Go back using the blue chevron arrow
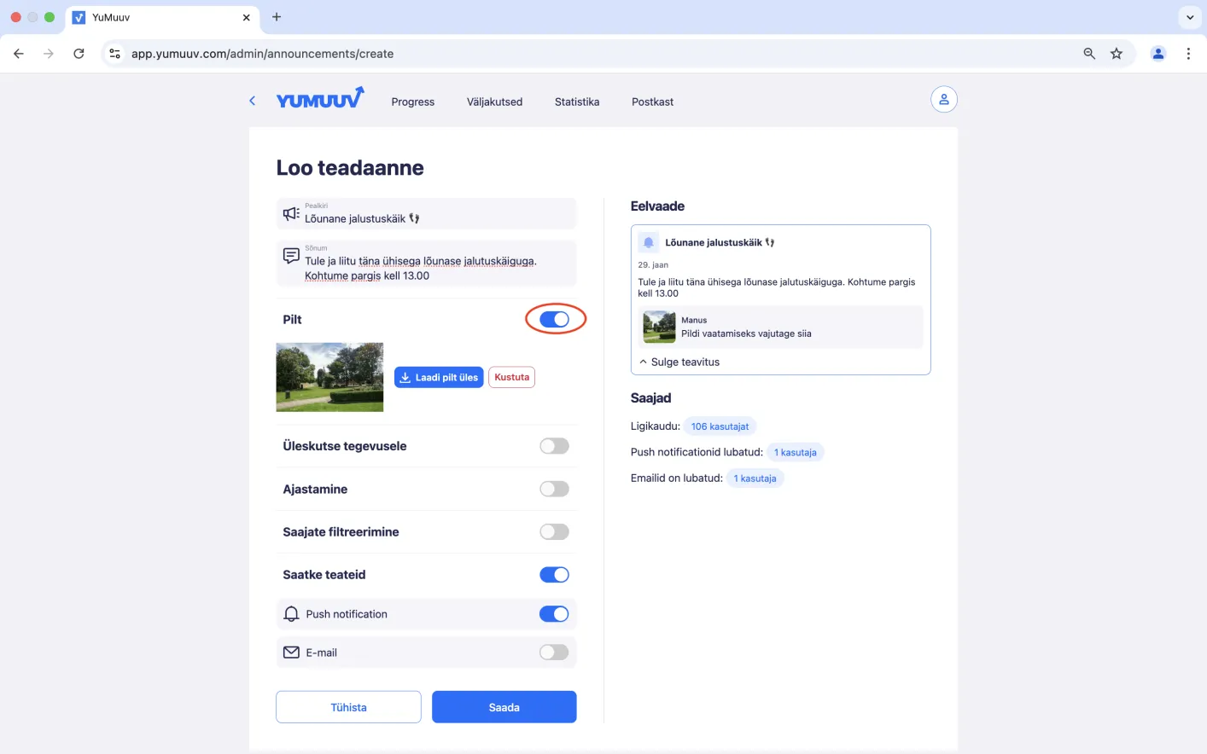1207x754 pixels. [253, 101]
